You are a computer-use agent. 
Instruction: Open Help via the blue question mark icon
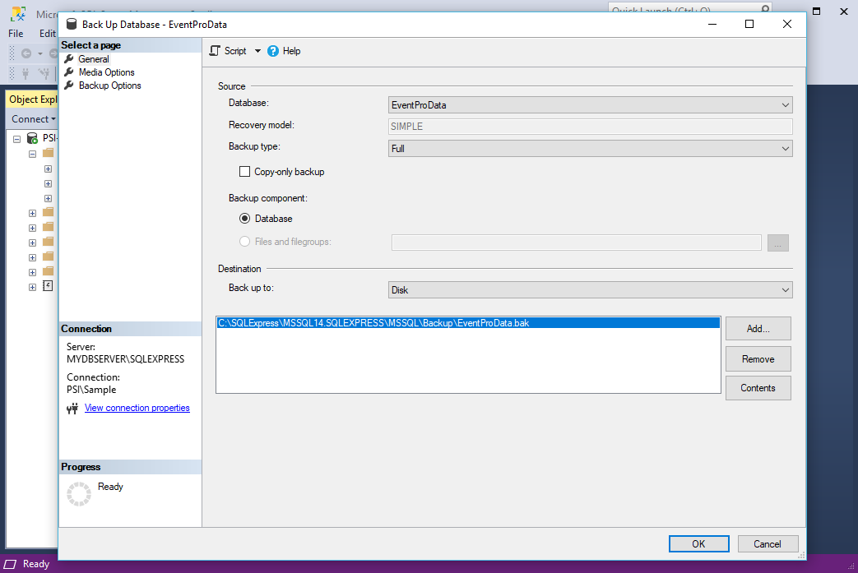point(273,51)
